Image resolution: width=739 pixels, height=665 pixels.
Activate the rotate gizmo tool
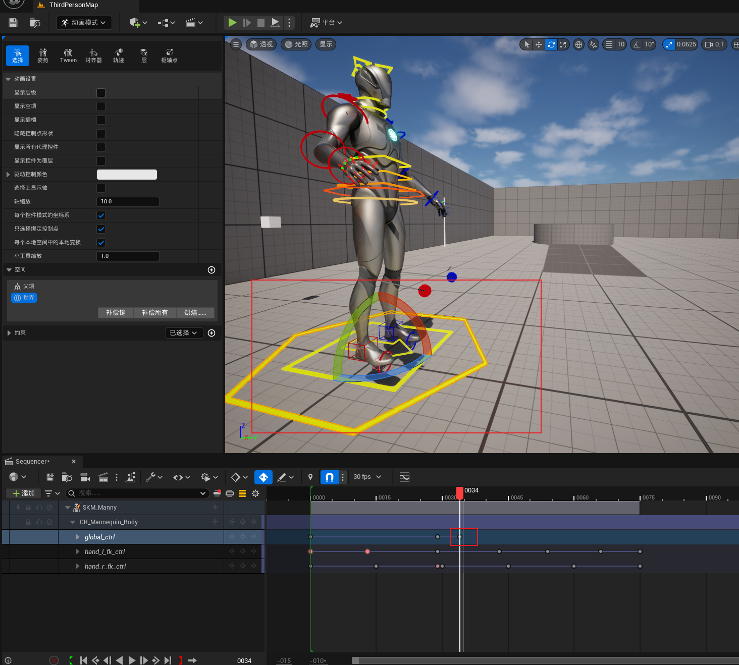click(551, 44)
